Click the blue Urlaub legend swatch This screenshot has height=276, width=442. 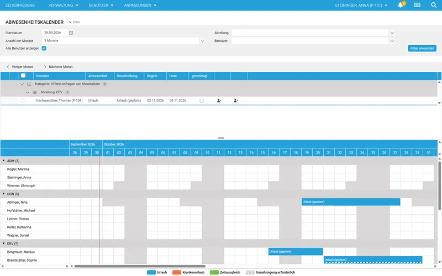[151, 272]
